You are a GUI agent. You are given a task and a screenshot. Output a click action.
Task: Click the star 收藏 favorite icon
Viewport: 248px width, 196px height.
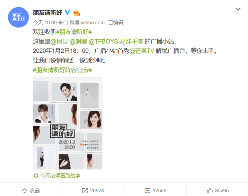click(24, 191)
